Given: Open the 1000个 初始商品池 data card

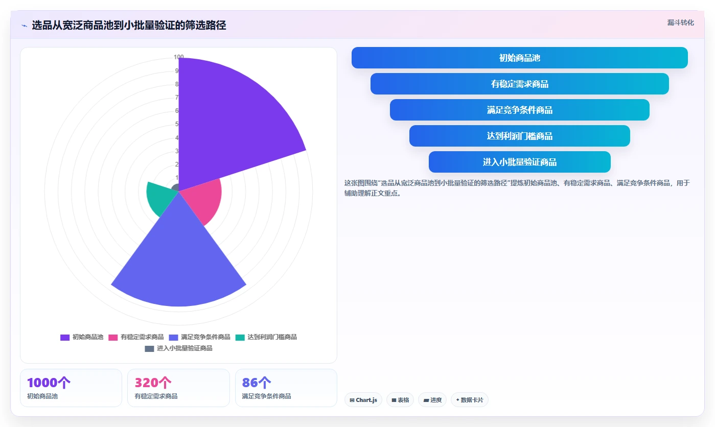Looking at the screenshot, I should pyautogui.click(x=71, y=388).
